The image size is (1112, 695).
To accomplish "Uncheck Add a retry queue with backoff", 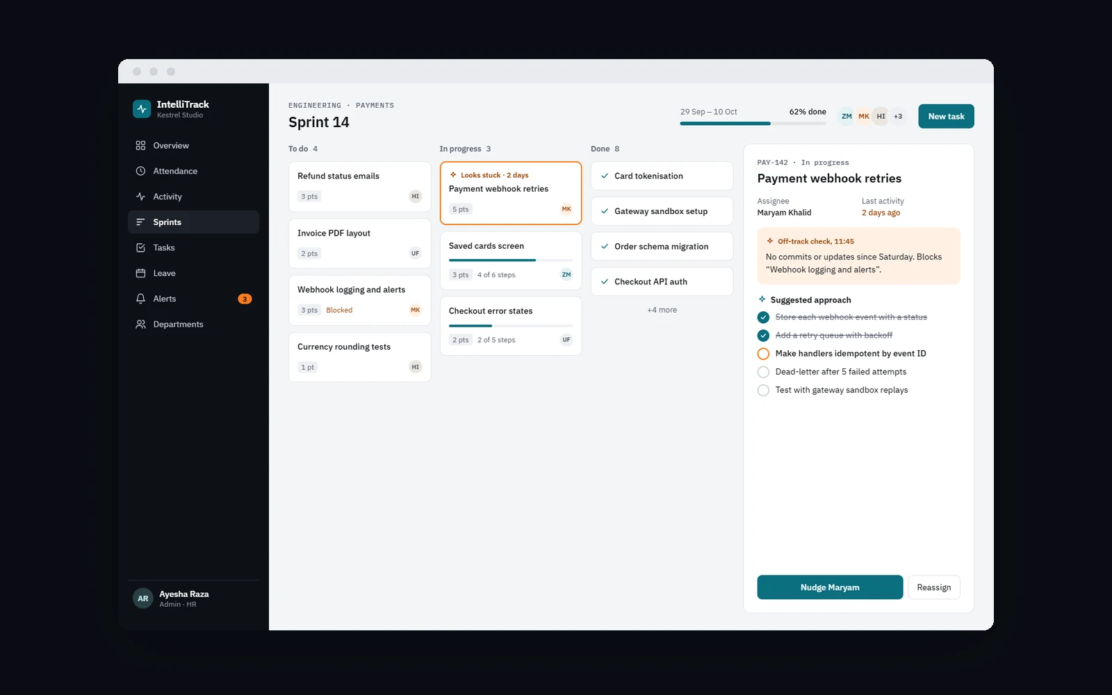I will pos(763,335).
